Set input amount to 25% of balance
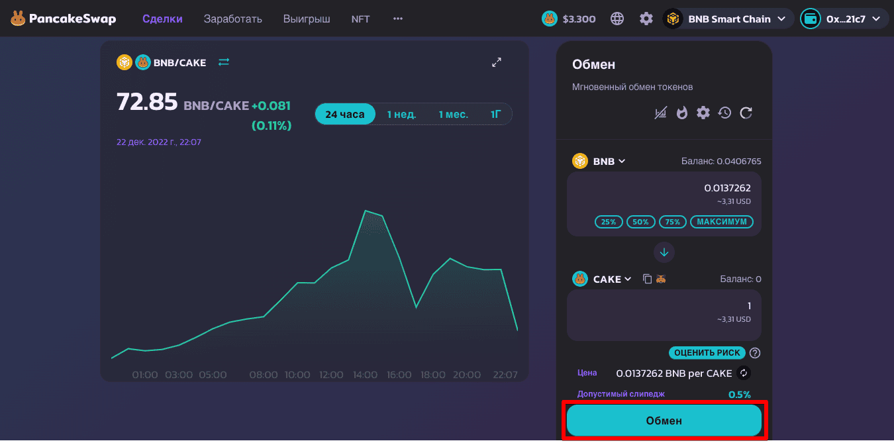This screenshot has width=894, height=443. click(609, 222)
